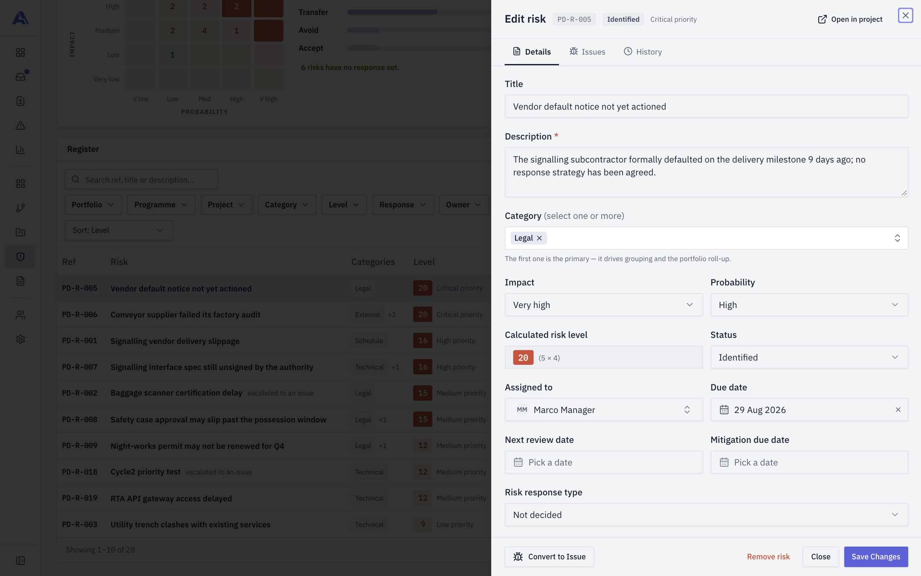This screenshot has height=576, width=921.
Task: Close the Edit risk panel
Action: point(905,15)
